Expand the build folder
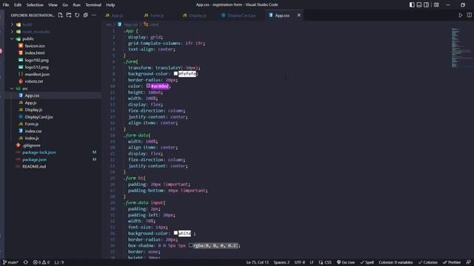This screenshot has width=474, height=266. [27, 24]
